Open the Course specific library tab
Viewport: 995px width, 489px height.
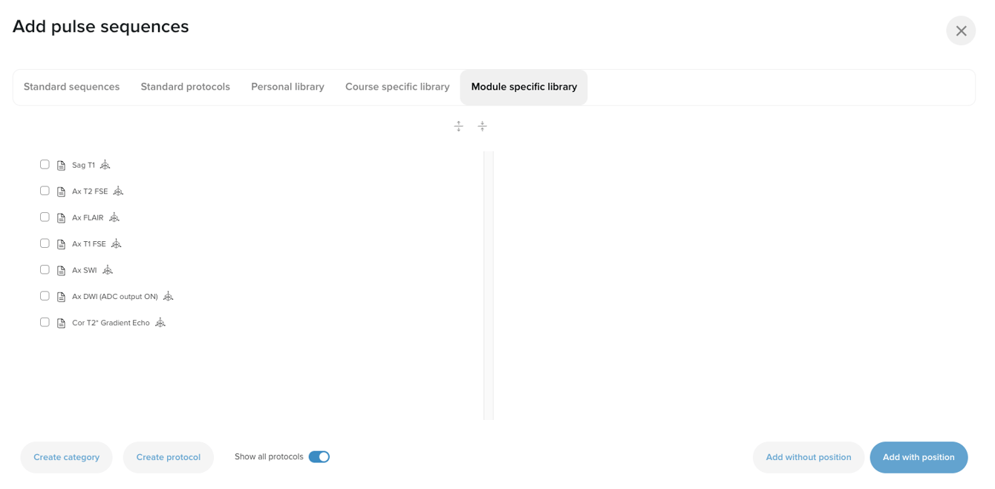pos(397,87)
